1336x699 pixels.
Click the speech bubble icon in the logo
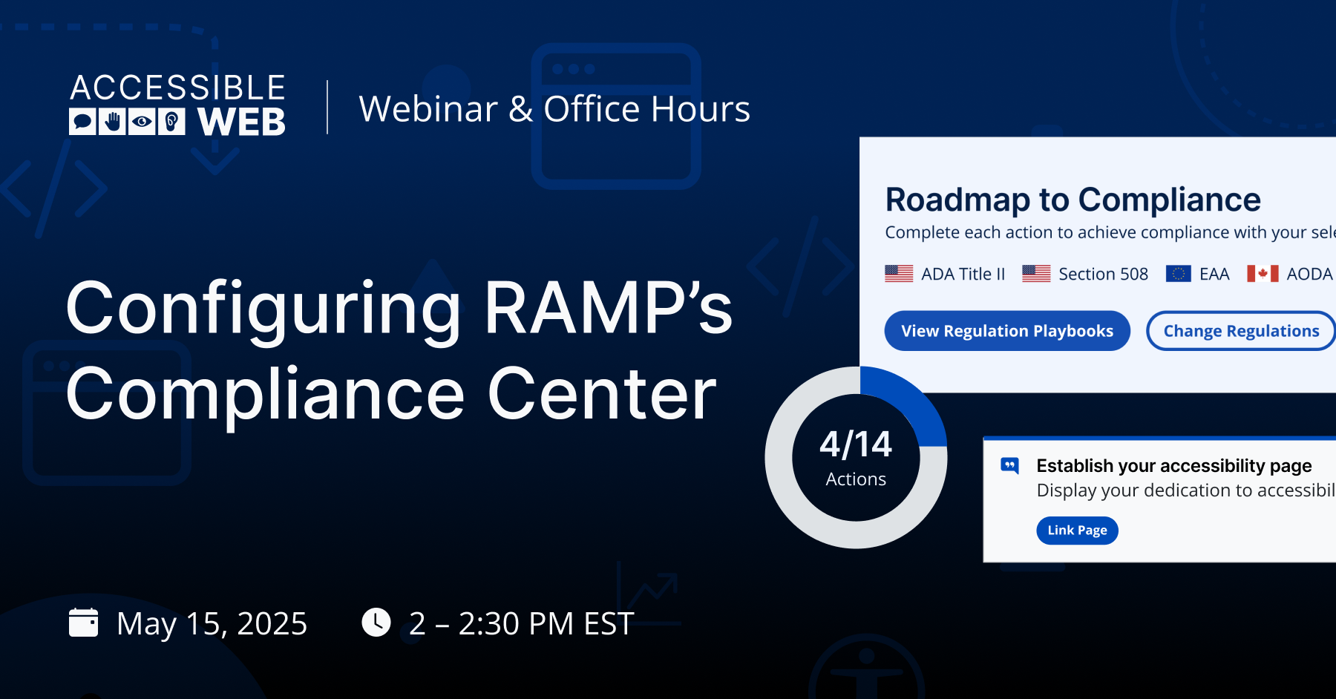pyautogui.click(x=82, y=122)
